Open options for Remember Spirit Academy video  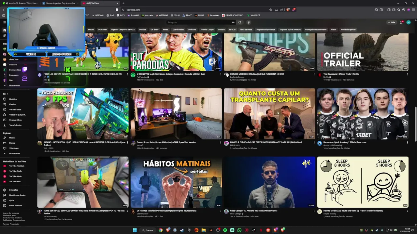407,142
